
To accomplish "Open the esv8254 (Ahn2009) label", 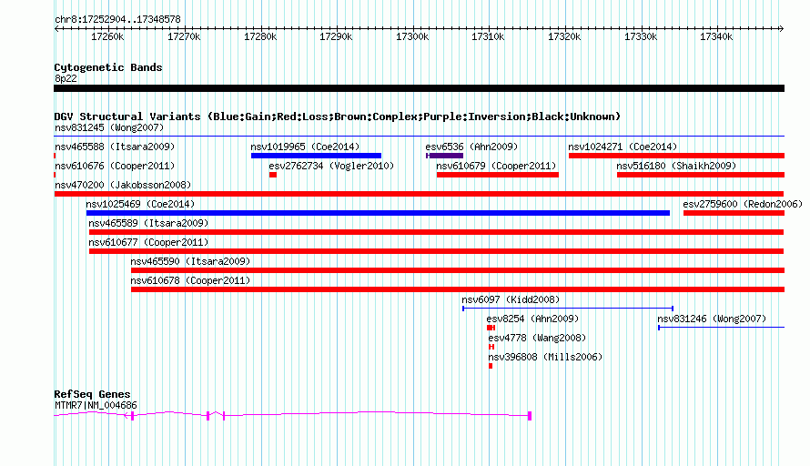I will click(532, 319).
